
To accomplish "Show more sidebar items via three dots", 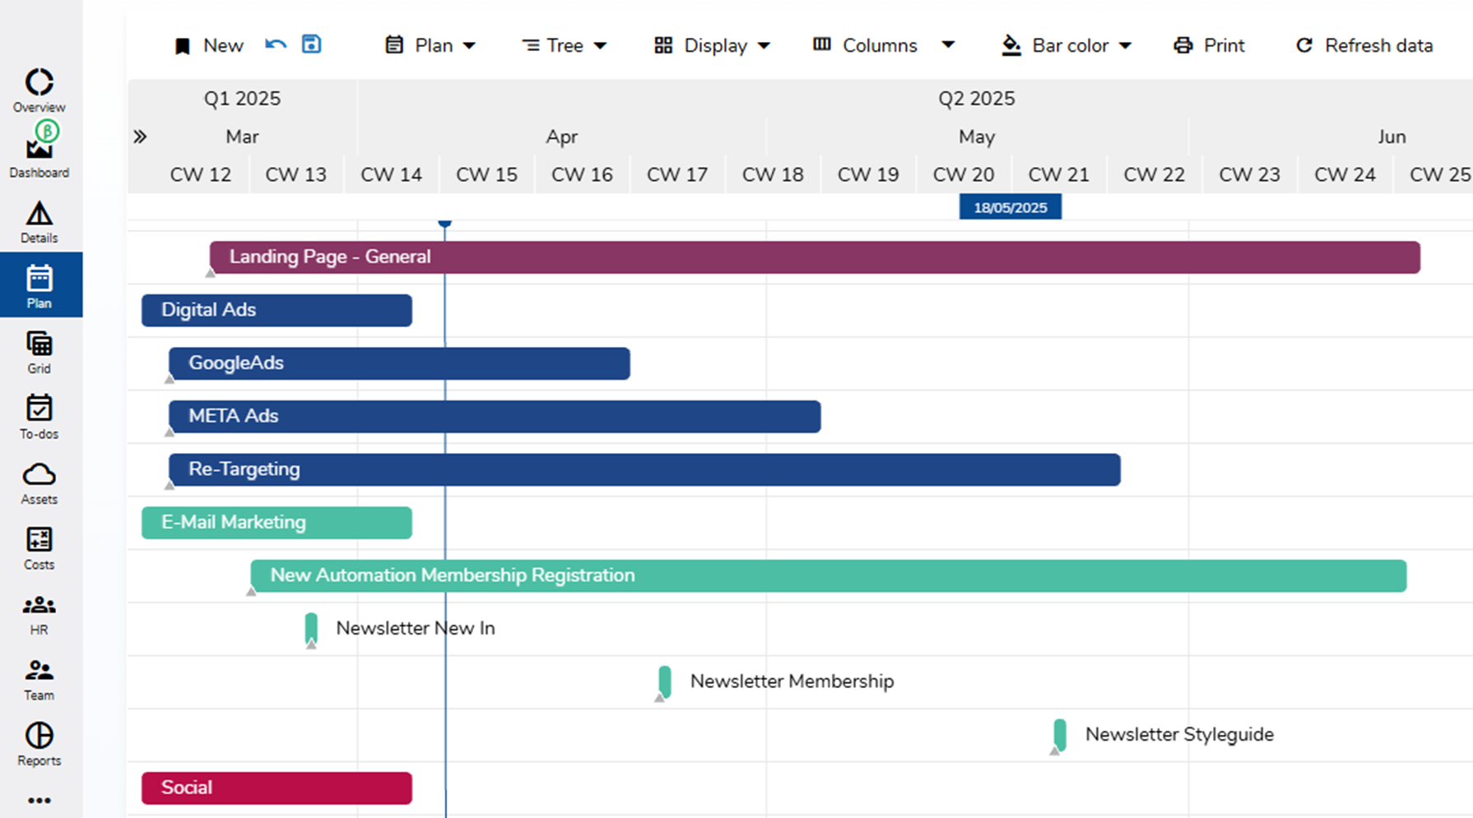I will tap(39, 800).
